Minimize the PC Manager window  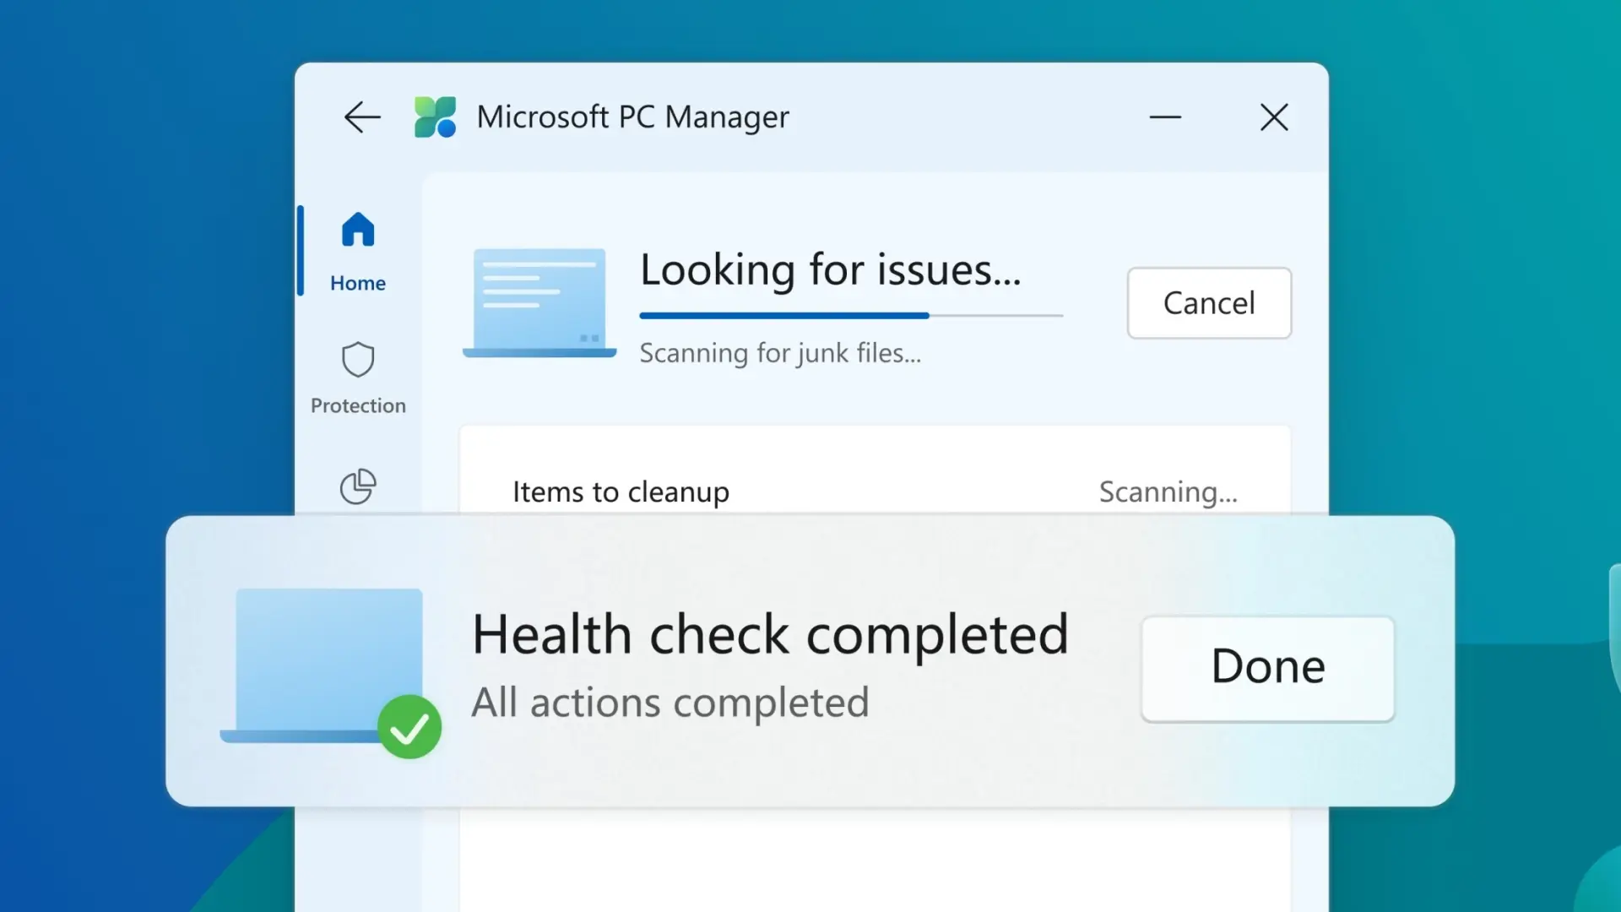[1165, 117]
